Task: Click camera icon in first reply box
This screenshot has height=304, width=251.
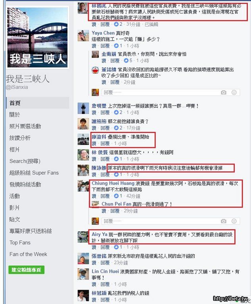Action: [x=224, y=93]
